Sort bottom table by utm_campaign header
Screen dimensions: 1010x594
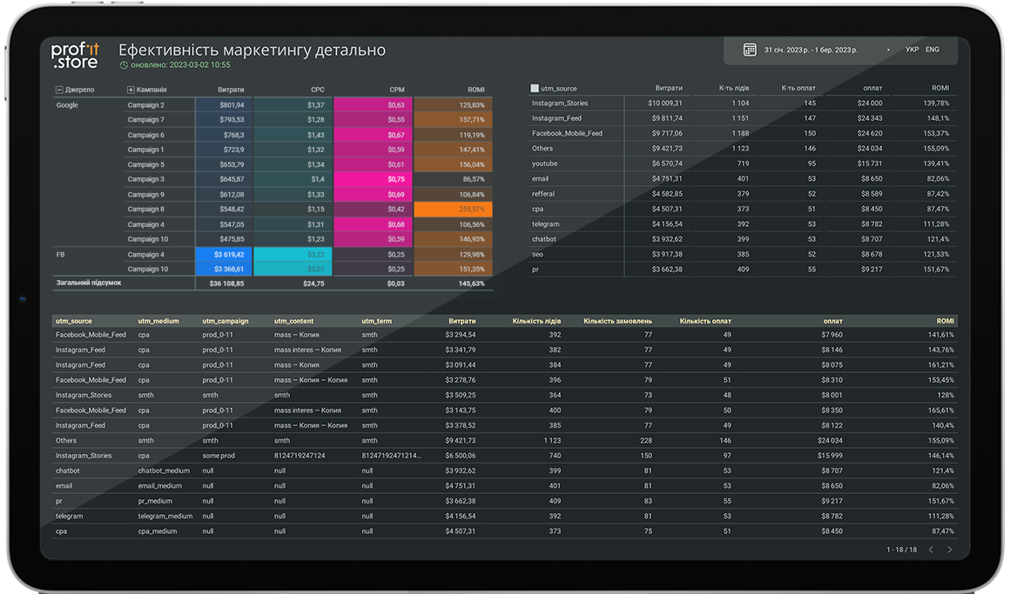[225, 321]
